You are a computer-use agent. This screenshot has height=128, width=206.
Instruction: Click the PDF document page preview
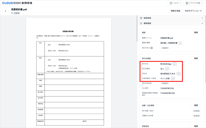pos(69,73)
